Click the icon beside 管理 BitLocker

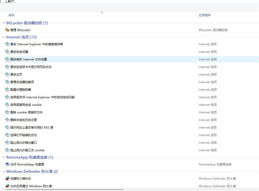tap(7, 30)
